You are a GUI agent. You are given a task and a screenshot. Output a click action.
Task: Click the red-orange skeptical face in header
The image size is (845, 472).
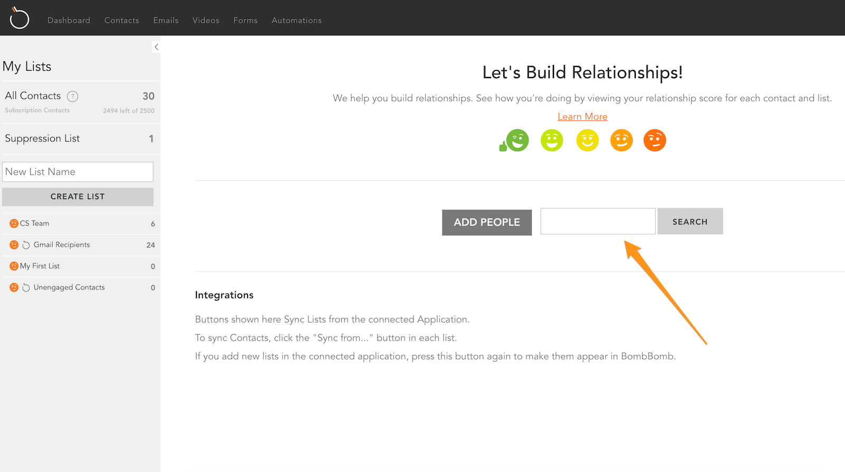[x=655, y=140]
